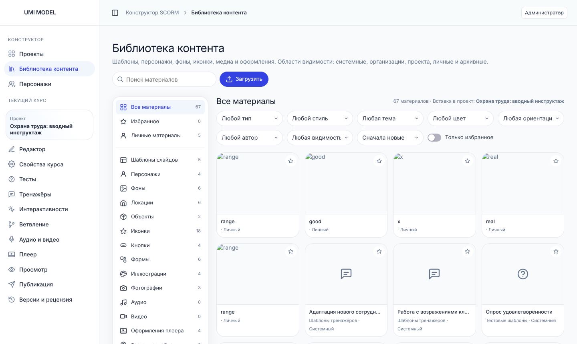Click the Редактор pencil icon

pos(12,149)
